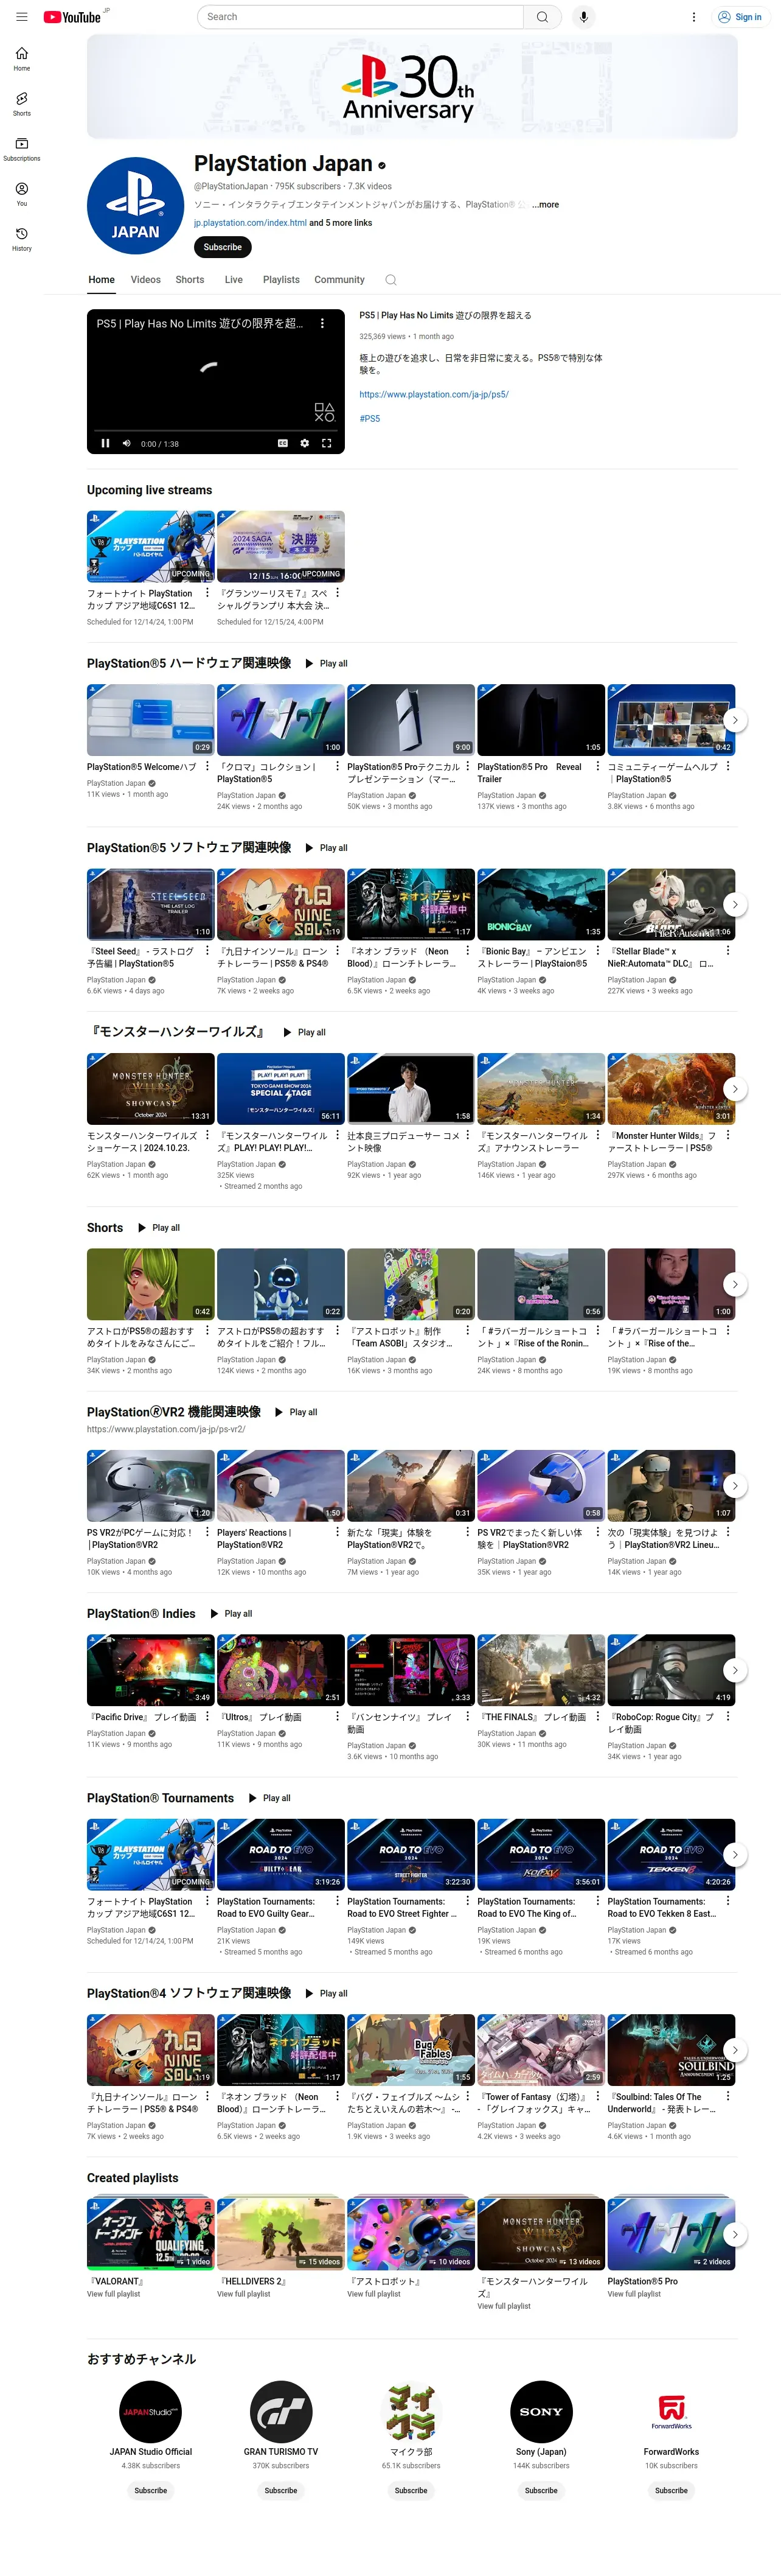Click the YouTube search field
Image resolution: width=781 pixels, height=2576 pixels.
click(361, 17)
